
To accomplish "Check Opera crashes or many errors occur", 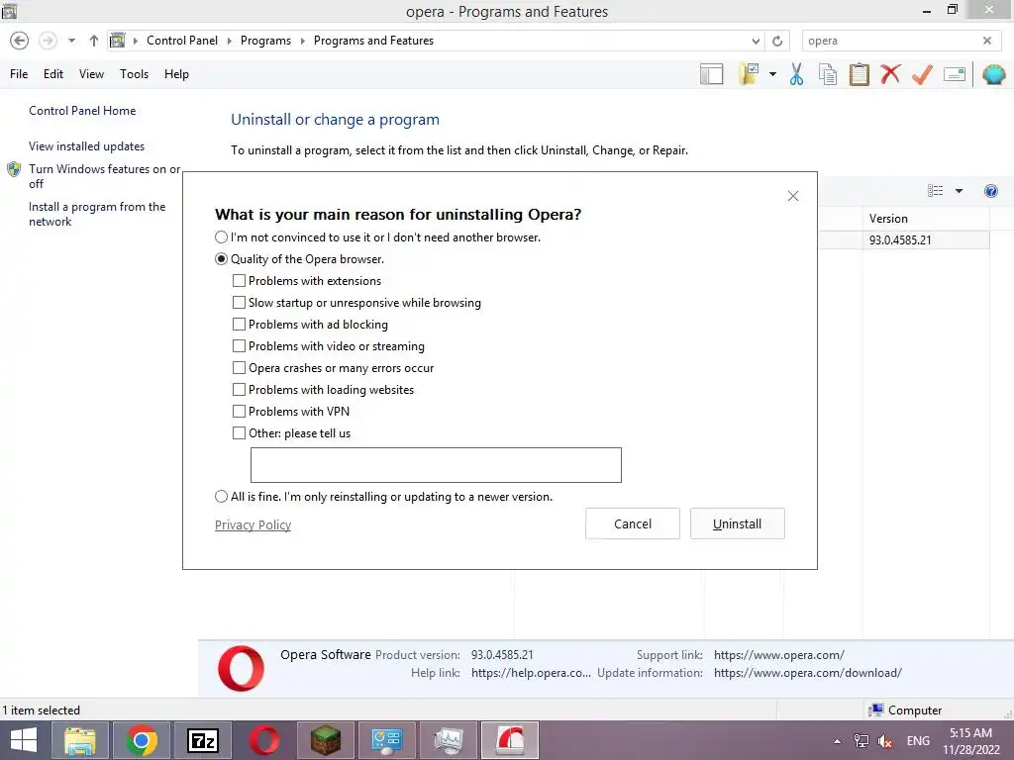I will [x=239, y=368].
